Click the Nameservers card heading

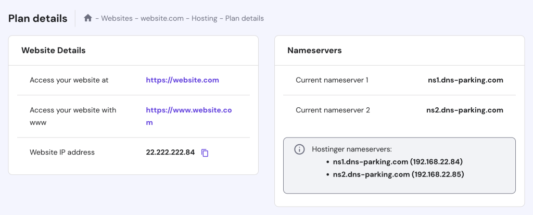314,50
